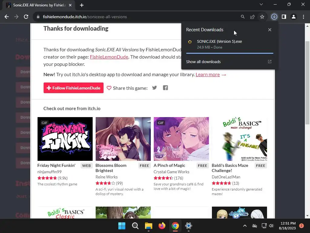This screenshot has height=233, width=310.
Task: Launch Firefox from the taskbar
Action: pos(162,226)
